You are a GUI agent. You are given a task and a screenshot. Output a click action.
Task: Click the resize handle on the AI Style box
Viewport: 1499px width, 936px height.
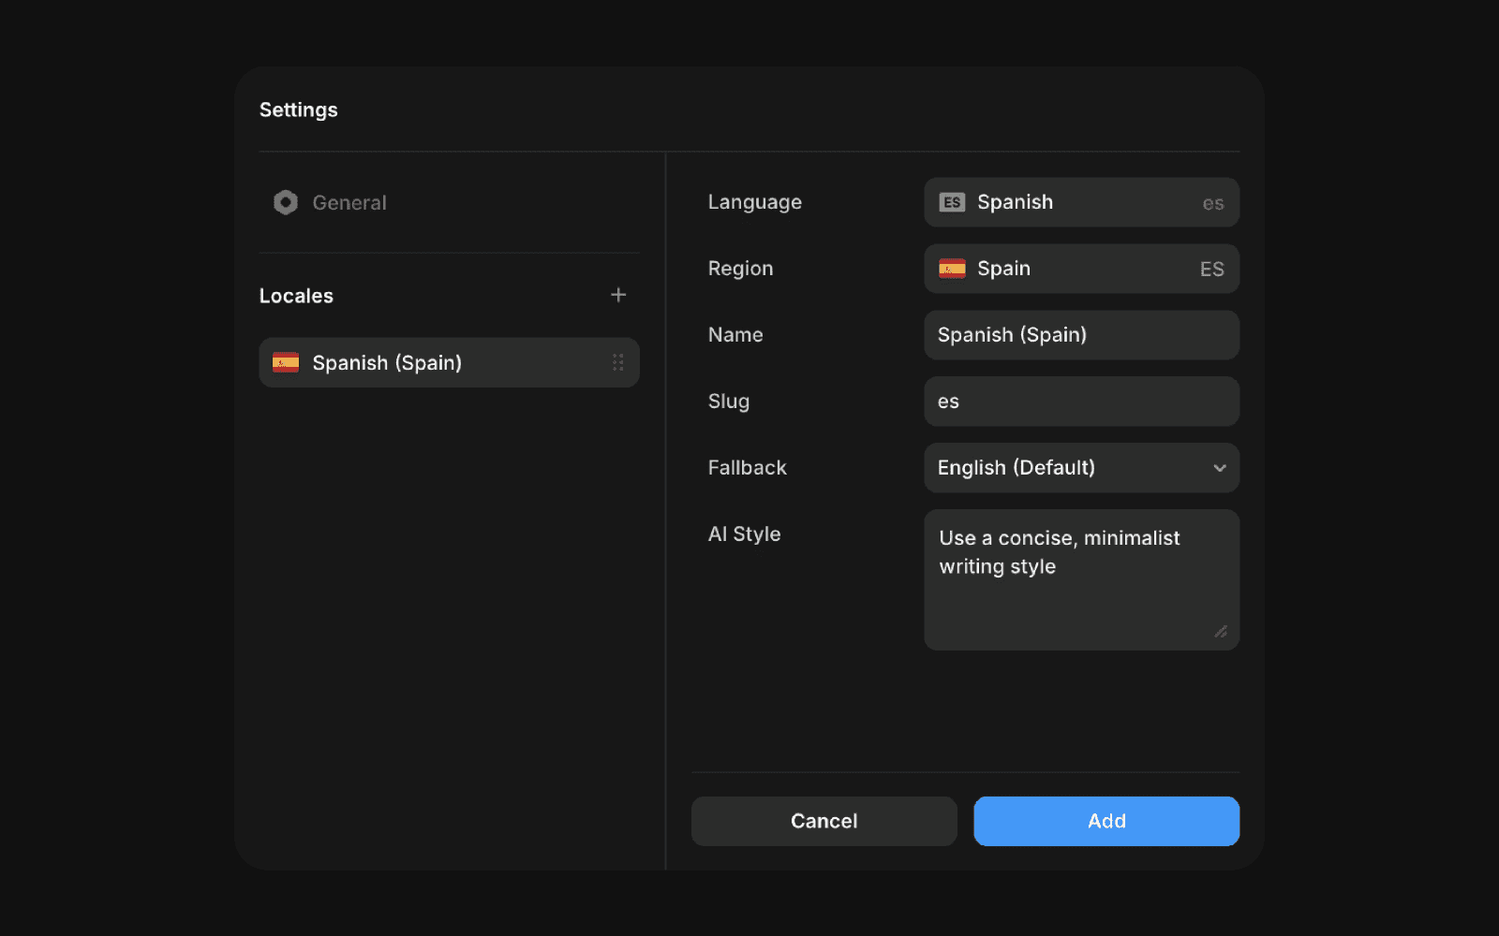pyautogui.click(x=1221, y=633)
